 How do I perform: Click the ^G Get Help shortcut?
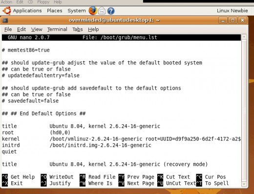(19, 177)
